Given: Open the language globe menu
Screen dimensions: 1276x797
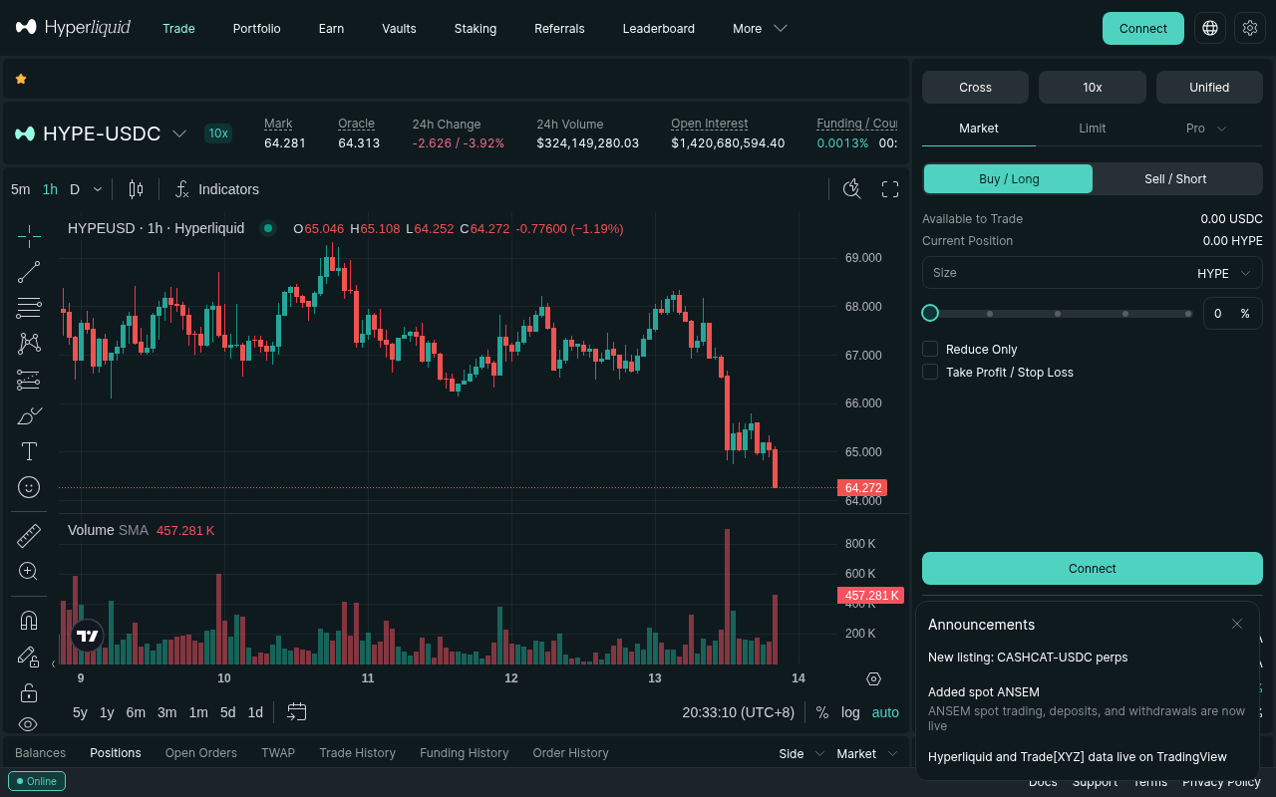Looking at the screenshot, I should pos(1210,28).
